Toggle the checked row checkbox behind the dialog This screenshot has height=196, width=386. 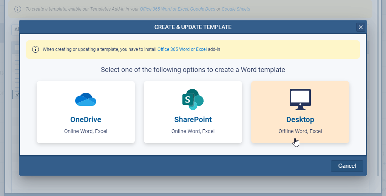pyautogui.click(x=17, y=94)
